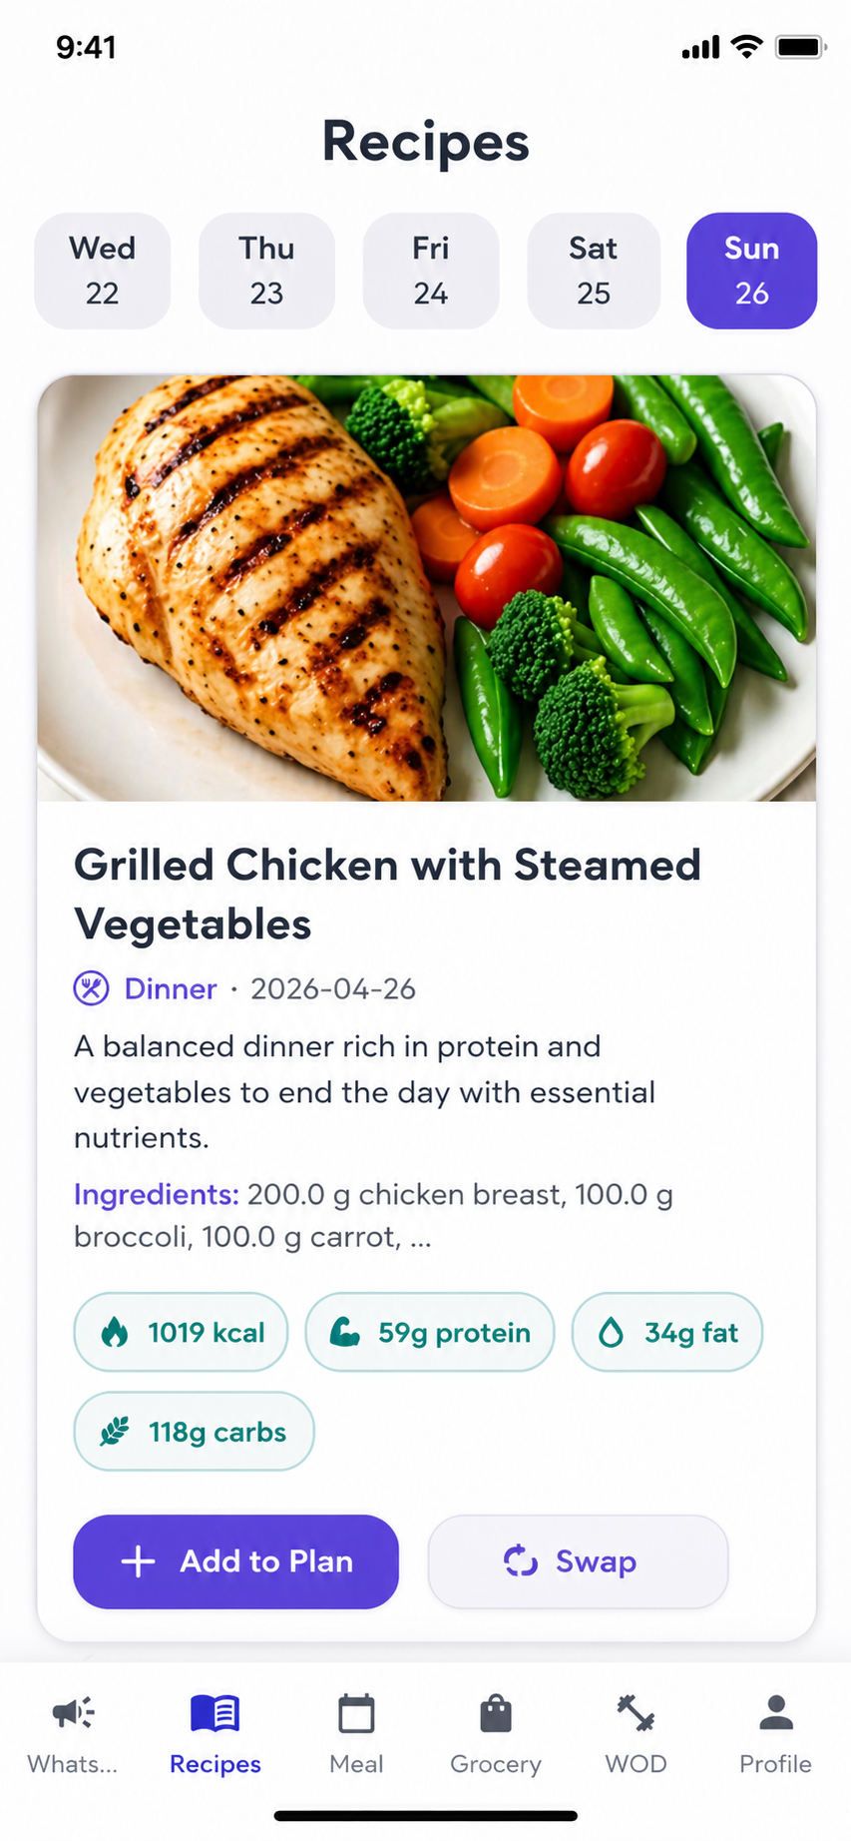
Task: Open the Meal calendar icon
Action: (355, 1712)
